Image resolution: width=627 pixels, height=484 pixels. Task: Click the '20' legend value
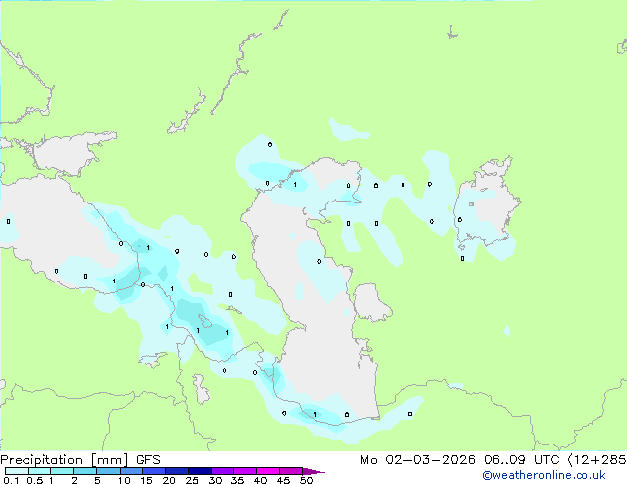[169, 480]
